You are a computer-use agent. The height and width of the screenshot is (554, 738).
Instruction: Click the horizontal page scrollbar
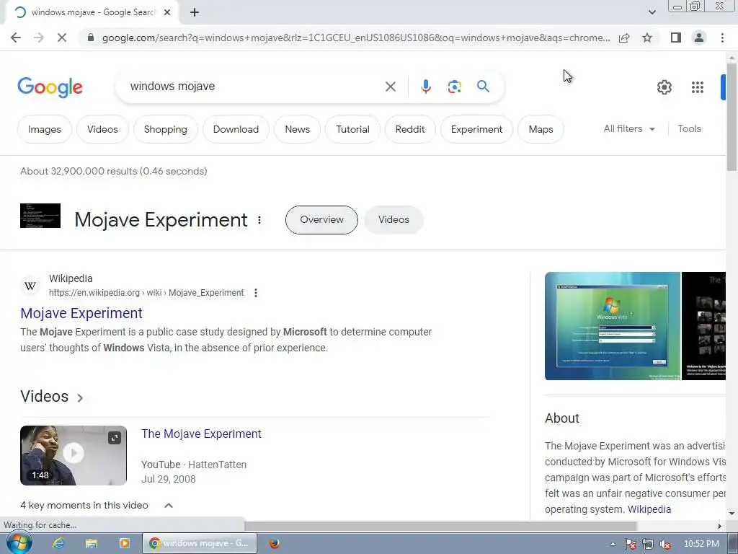(440, 526)
